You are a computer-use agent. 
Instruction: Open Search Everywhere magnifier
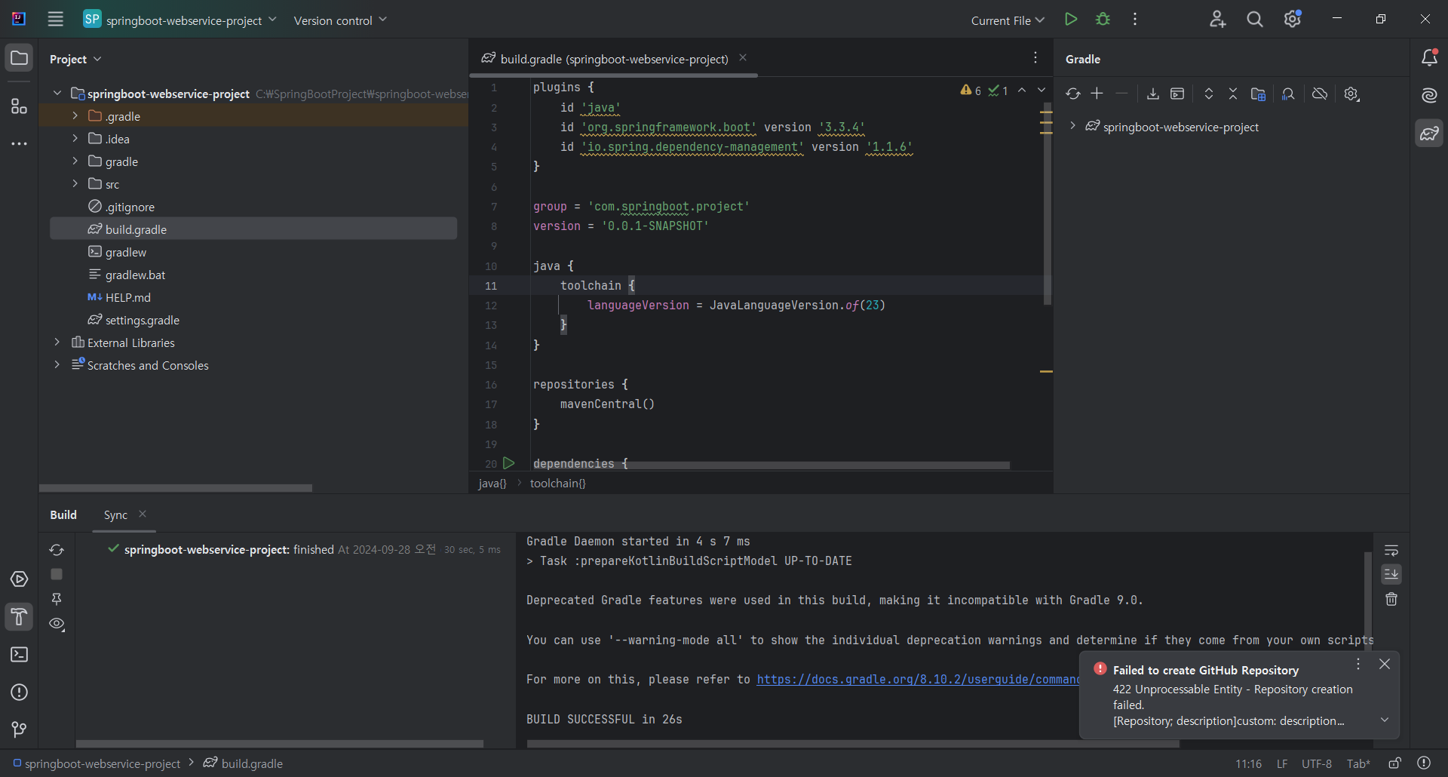1255,20
